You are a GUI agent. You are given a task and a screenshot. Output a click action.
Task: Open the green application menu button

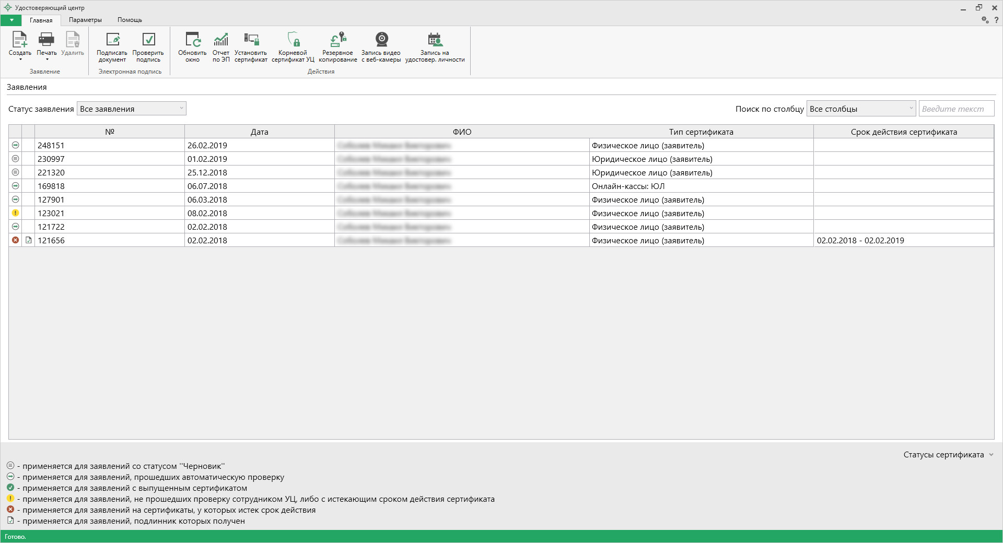point(11,20)
